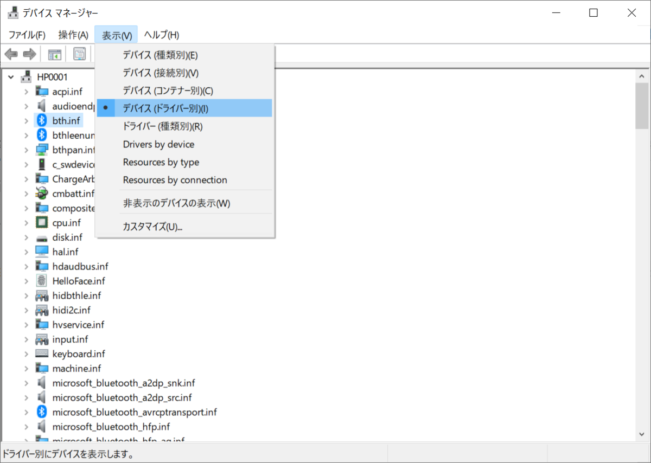Select Resources by connection view option
Viewport: 651px width, 463px height.
(x=184, y=180)
